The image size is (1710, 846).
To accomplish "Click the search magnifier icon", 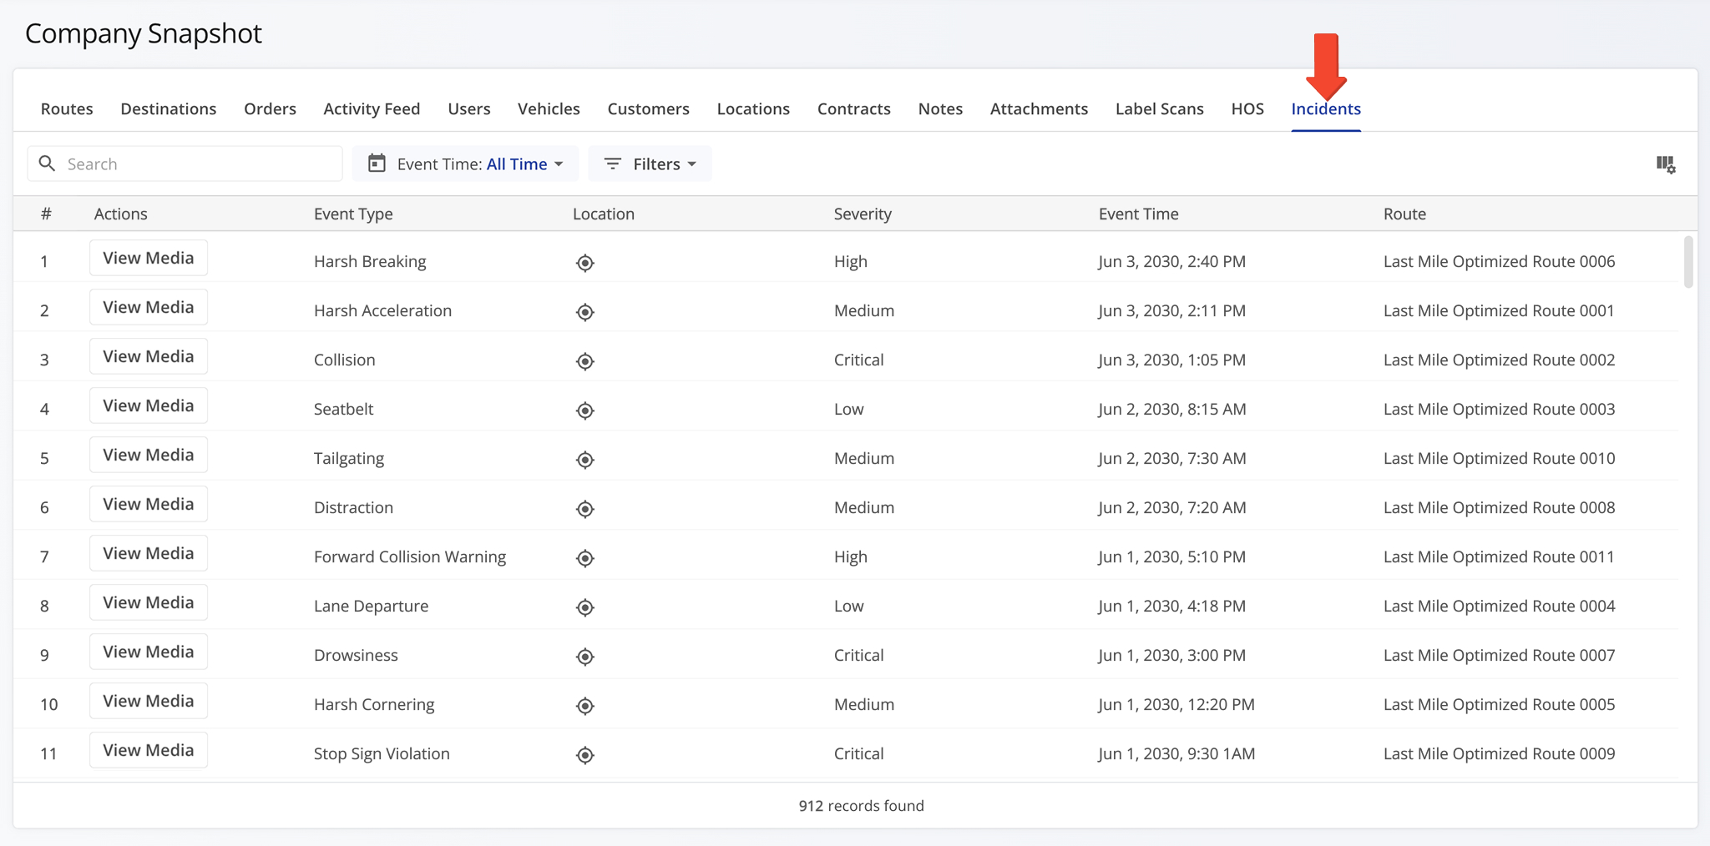I will (48, 164).
